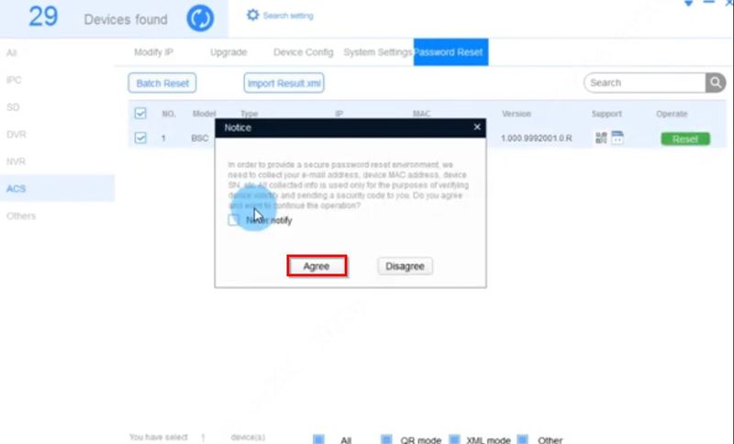Filter by NVR devices
Viewport: 734px width, 444px height.
point(16,161)
